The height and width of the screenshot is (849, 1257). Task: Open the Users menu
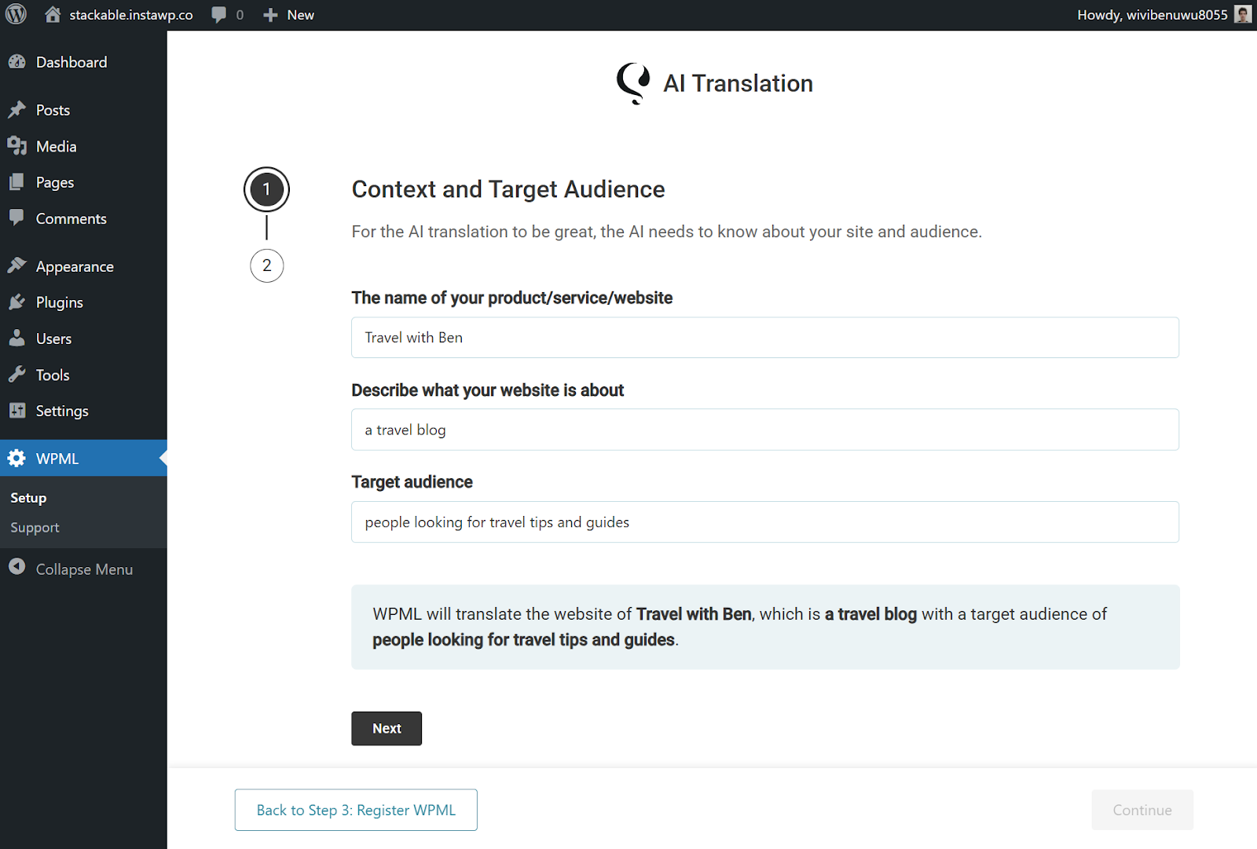coord(83,339)
